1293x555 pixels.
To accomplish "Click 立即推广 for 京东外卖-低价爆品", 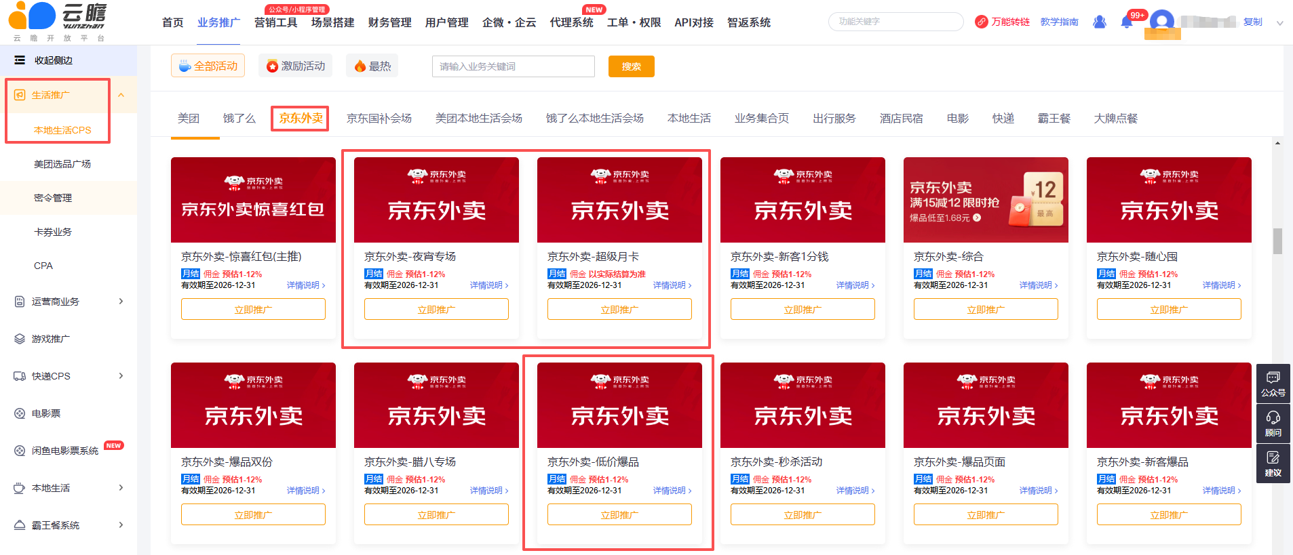I will coord(619,514).
